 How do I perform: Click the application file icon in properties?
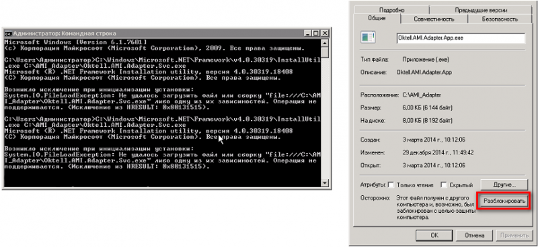[x=368, y=38]
